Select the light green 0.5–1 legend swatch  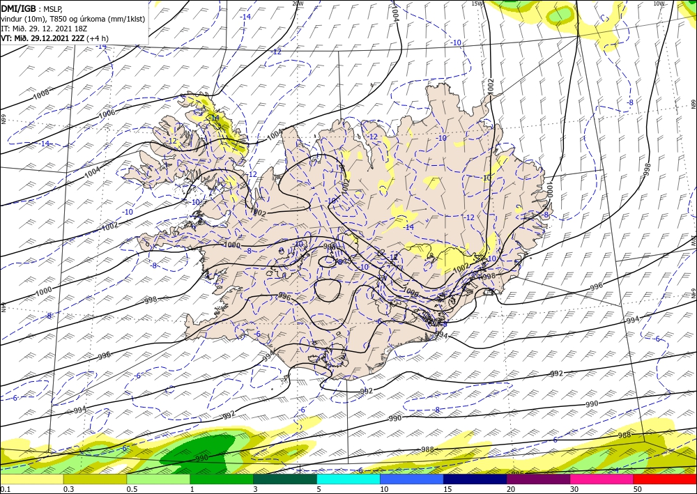[x=158, y=479]
